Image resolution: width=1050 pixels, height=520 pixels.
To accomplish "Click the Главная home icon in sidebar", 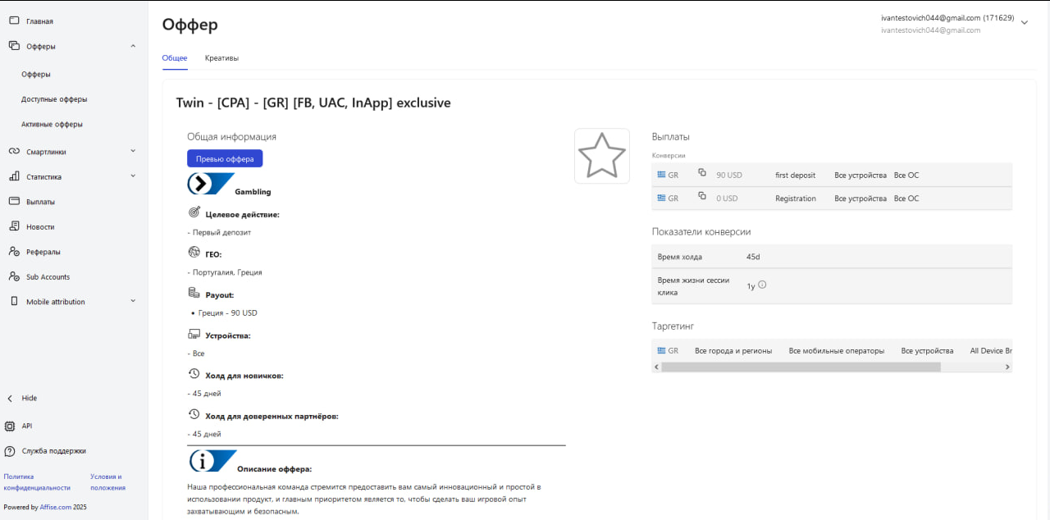I will coord(13,21).
